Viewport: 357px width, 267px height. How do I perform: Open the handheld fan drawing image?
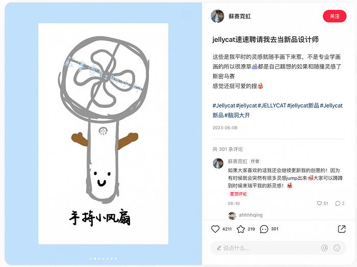pos(103,133)
